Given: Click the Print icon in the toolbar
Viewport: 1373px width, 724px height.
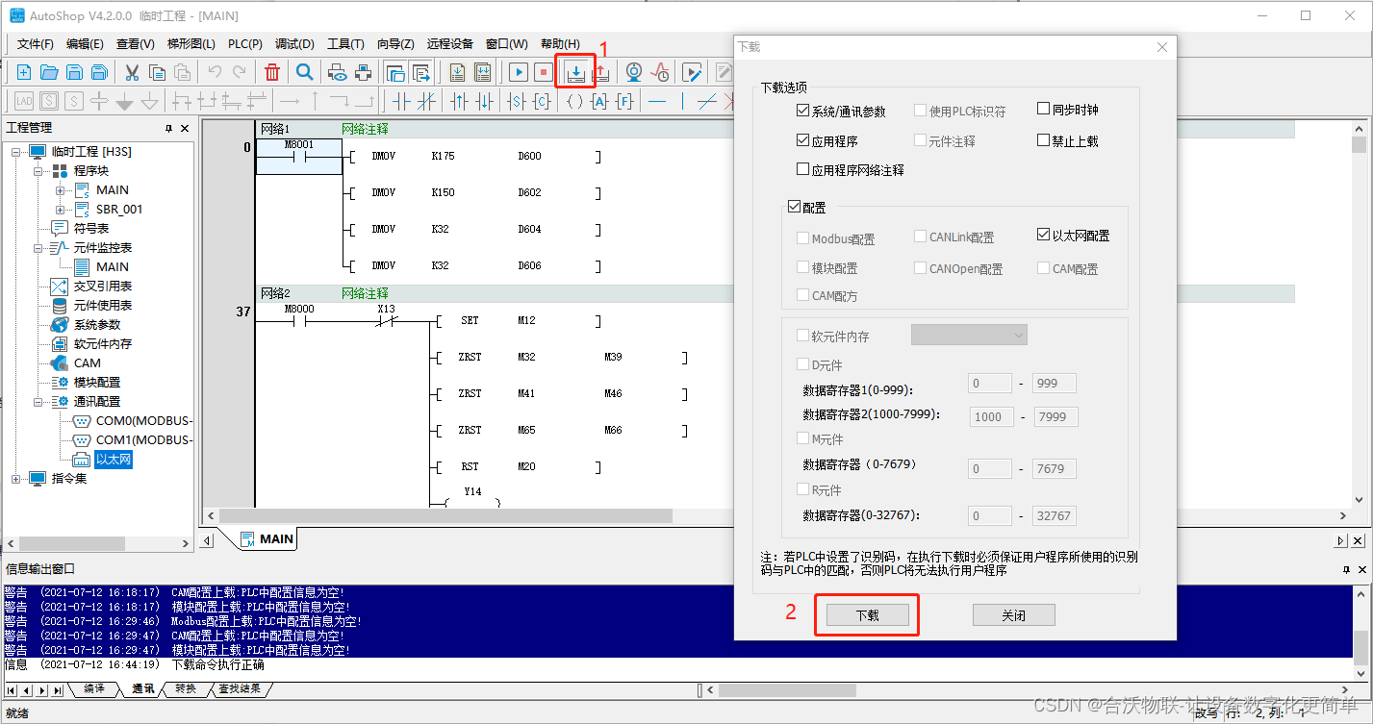Looking at the screenshot, I should click(363, 72).
